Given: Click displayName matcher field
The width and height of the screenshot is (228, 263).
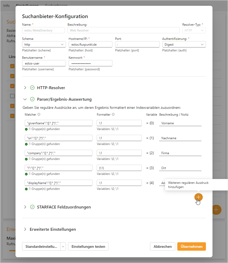Looking at the screenshot, I should click(59, 183).
